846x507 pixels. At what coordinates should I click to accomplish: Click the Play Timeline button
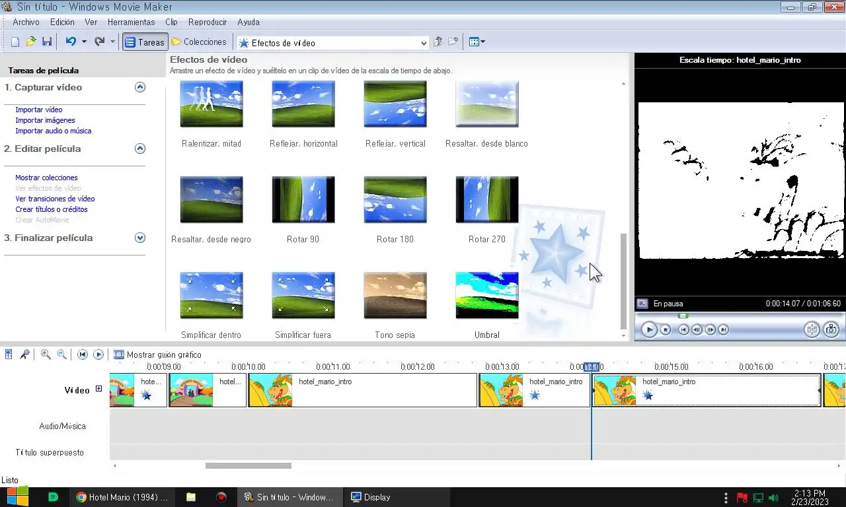pyautogui.click(x=98, y=355)
